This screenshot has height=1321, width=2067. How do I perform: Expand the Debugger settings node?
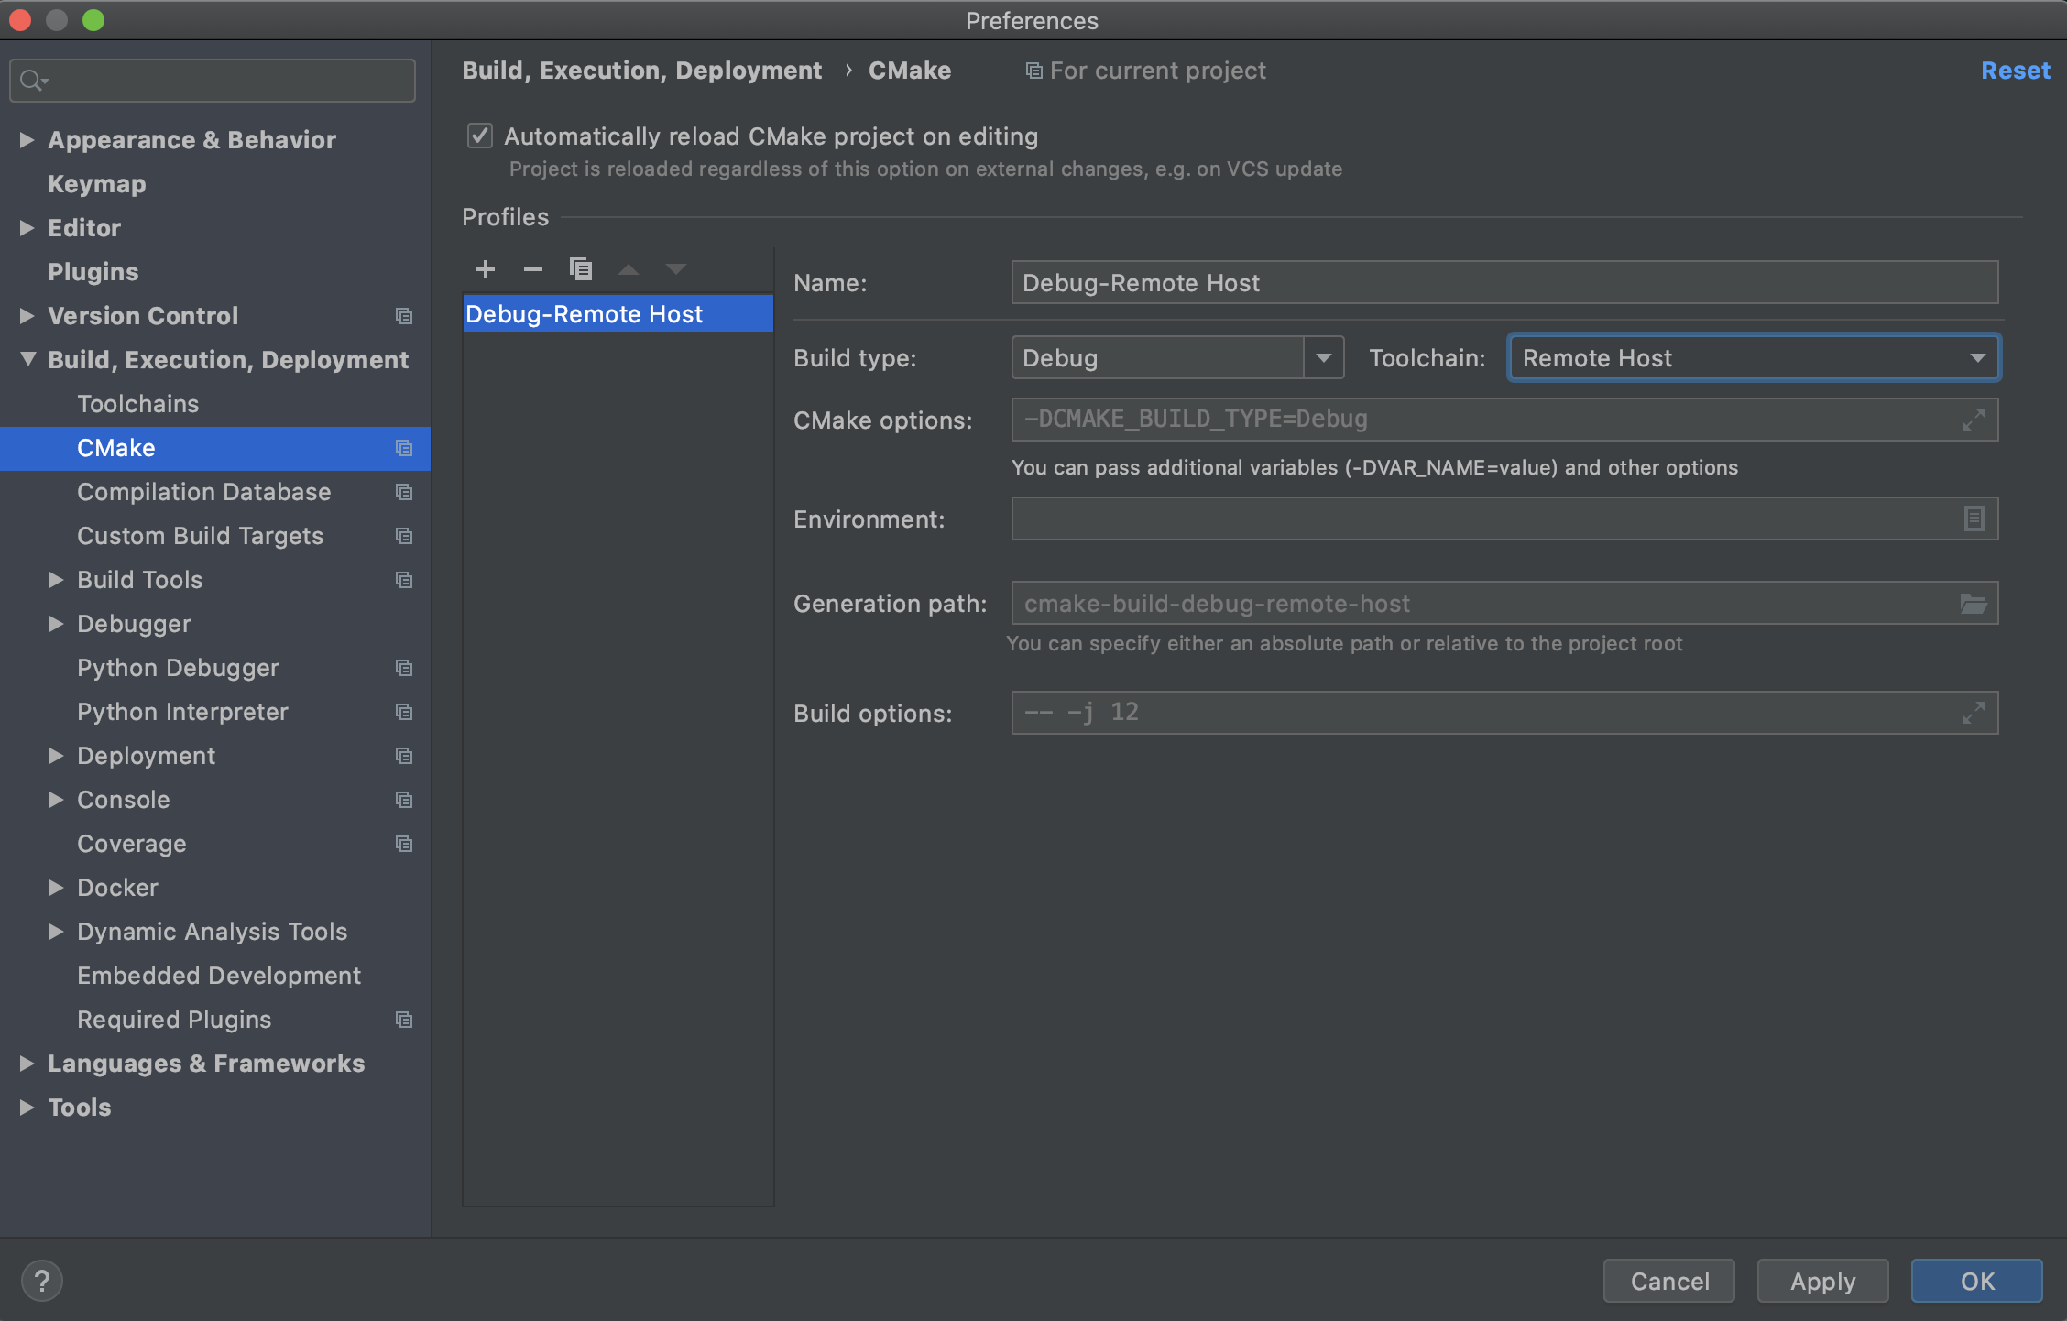pos(56,624)
